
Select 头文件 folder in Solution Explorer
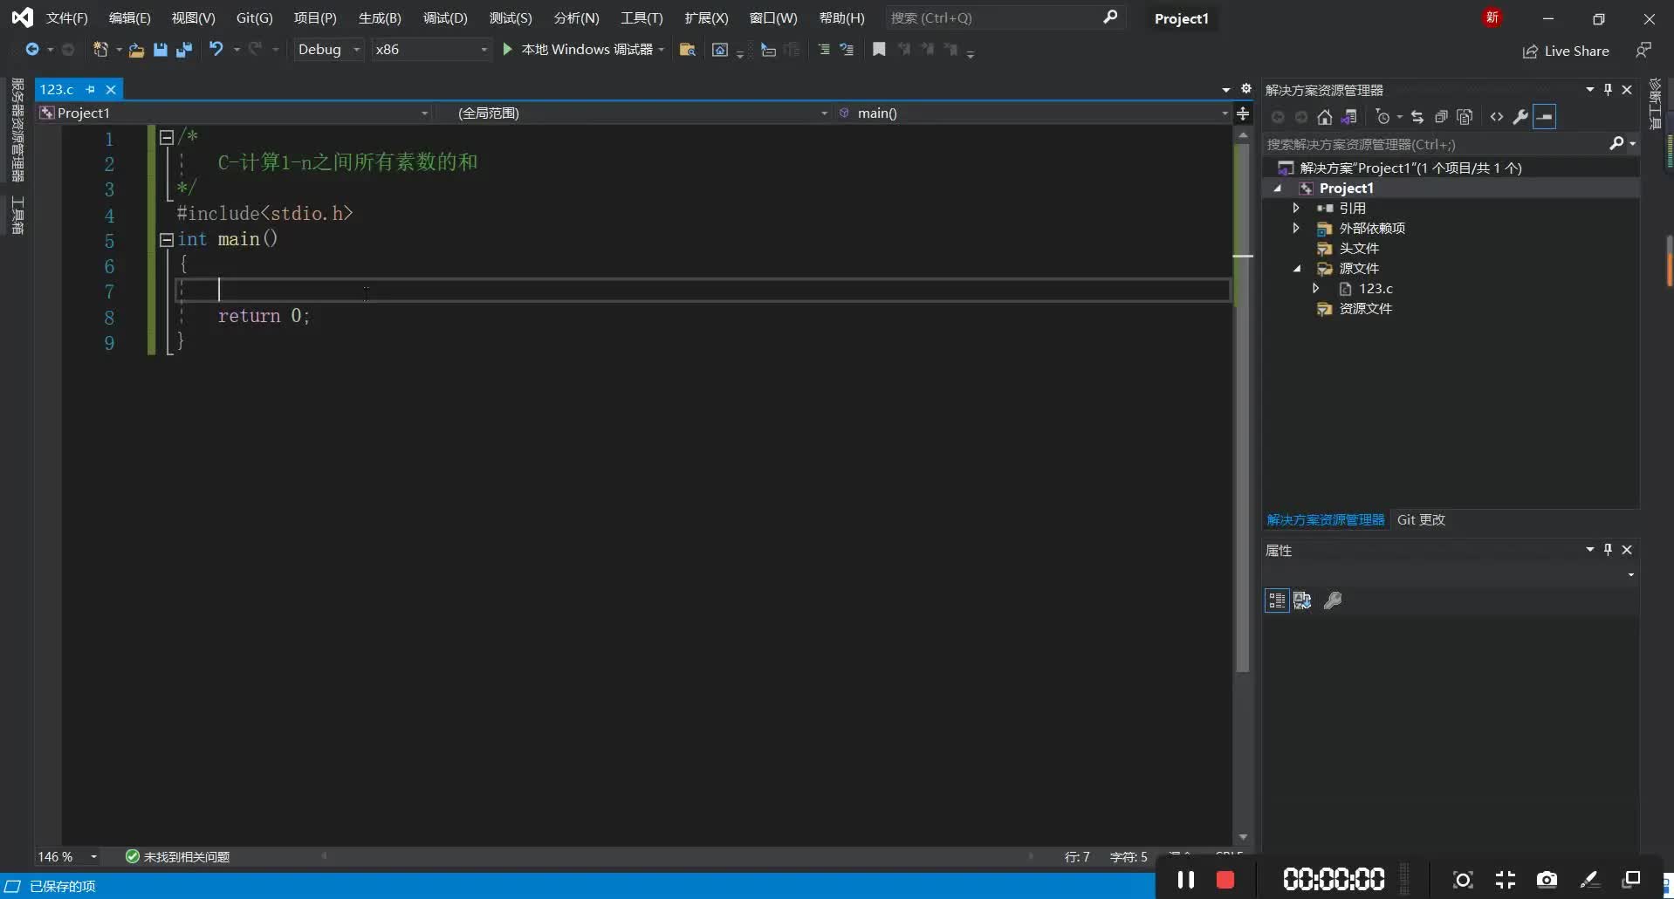point(1359,249)
